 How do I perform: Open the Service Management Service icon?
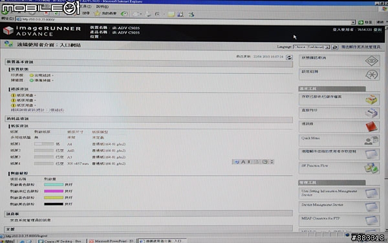pos(372,207)
